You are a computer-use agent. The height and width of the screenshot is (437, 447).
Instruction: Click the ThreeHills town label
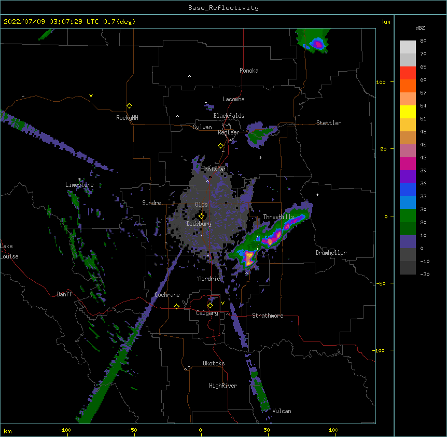pos(278,217)
